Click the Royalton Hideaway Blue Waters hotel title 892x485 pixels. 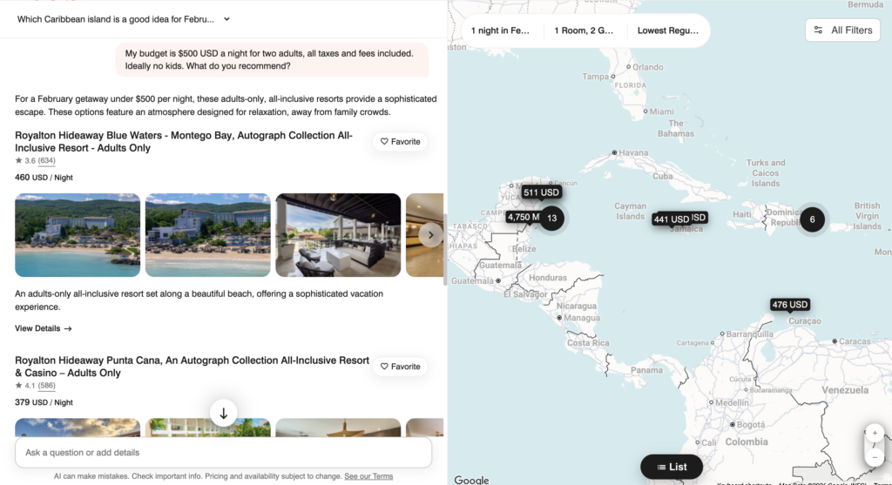(x=184, y=142)
